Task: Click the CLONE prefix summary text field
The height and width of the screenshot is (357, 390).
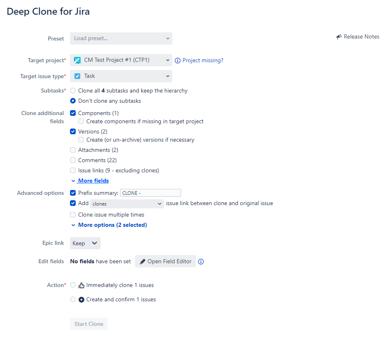Action: [150, 192]
